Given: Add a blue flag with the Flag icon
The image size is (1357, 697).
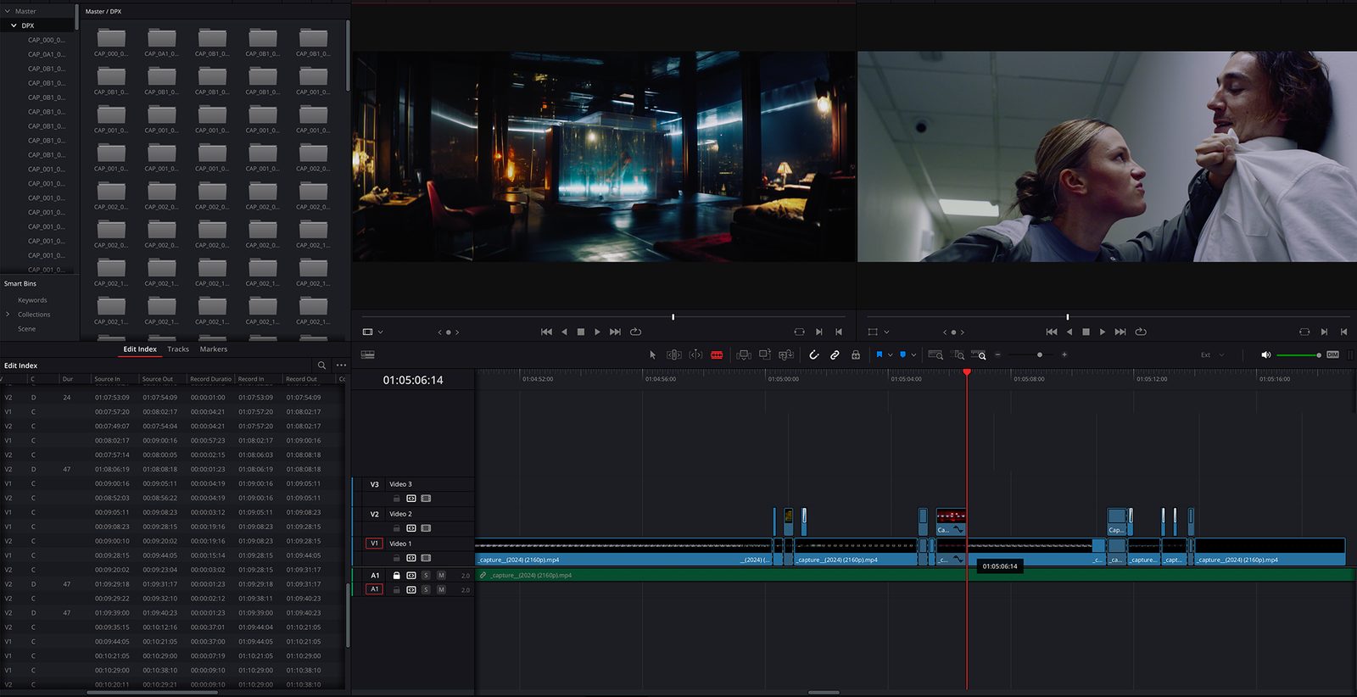Looking at the screenshot, I should pos(880,355).
